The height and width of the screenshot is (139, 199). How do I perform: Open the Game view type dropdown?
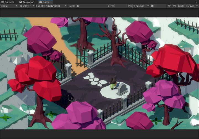9,6
